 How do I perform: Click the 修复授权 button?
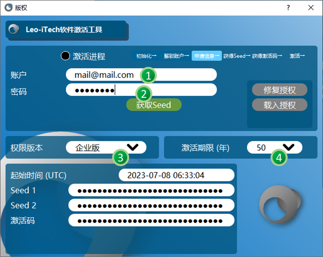pyautogui.click(x=280, y=90)
